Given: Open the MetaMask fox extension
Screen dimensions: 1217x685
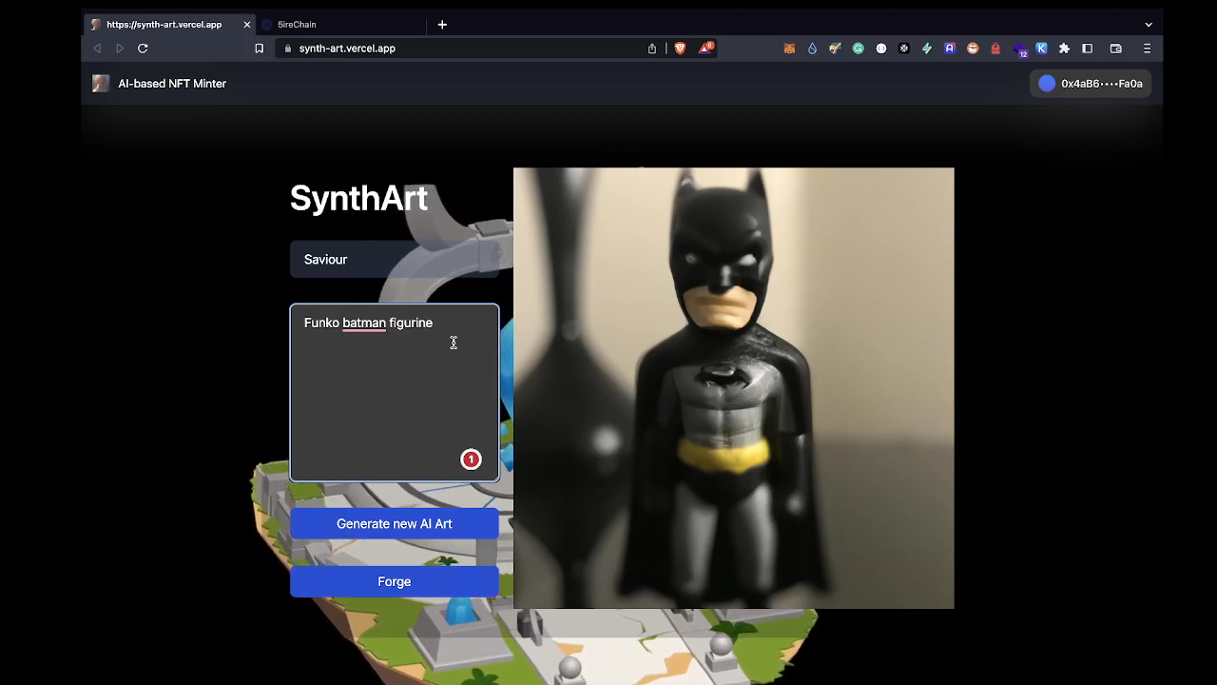Looking at the screenshot, I should click(x=789, y=49).
